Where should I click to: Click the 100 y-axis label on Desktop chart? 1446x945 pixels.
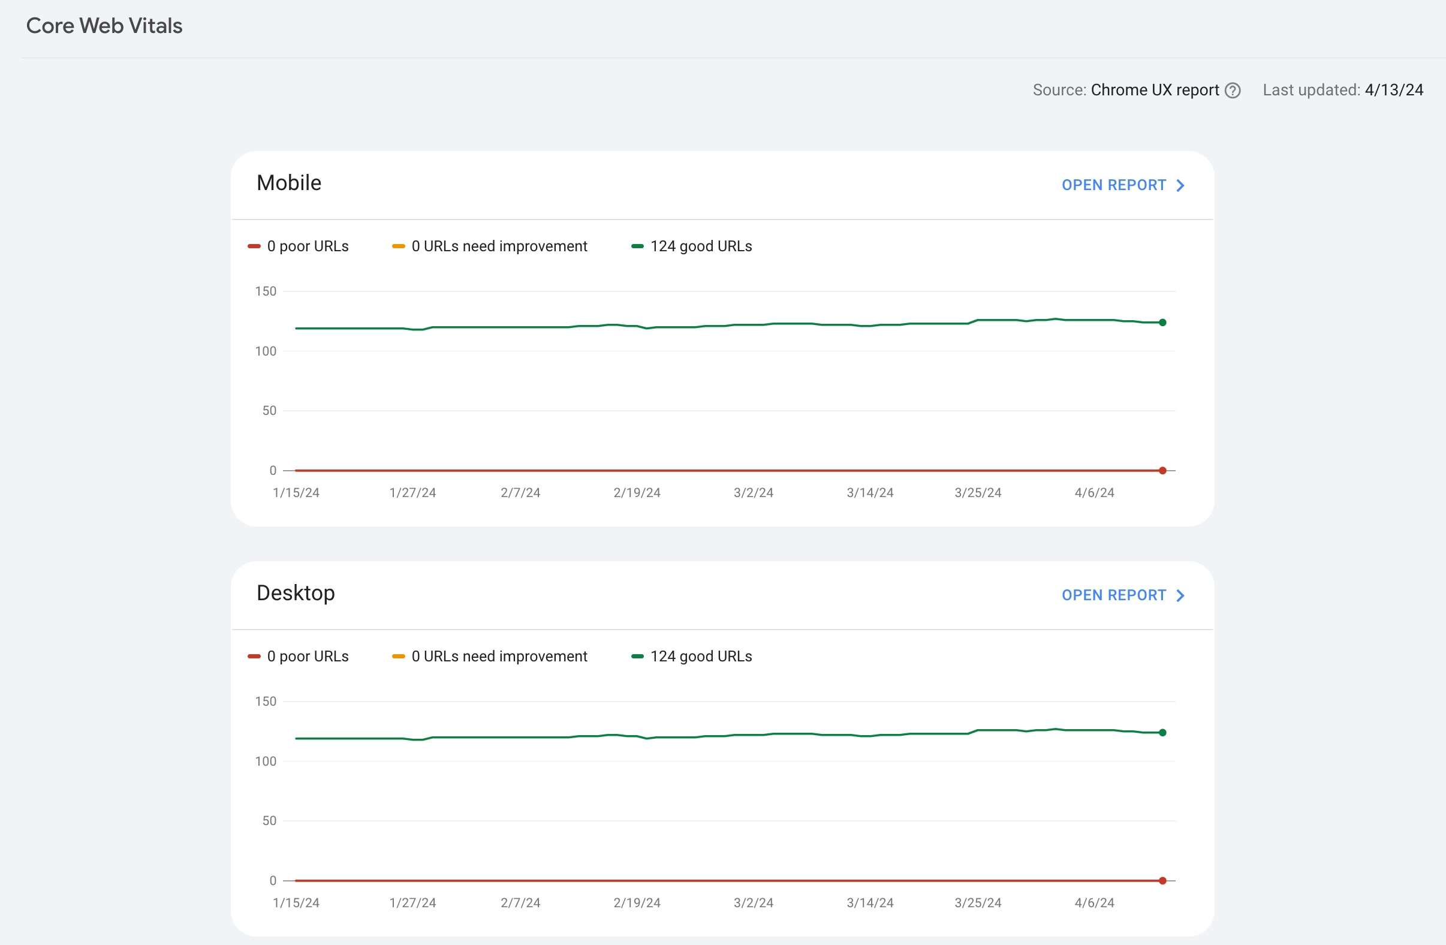pos(266,762)
